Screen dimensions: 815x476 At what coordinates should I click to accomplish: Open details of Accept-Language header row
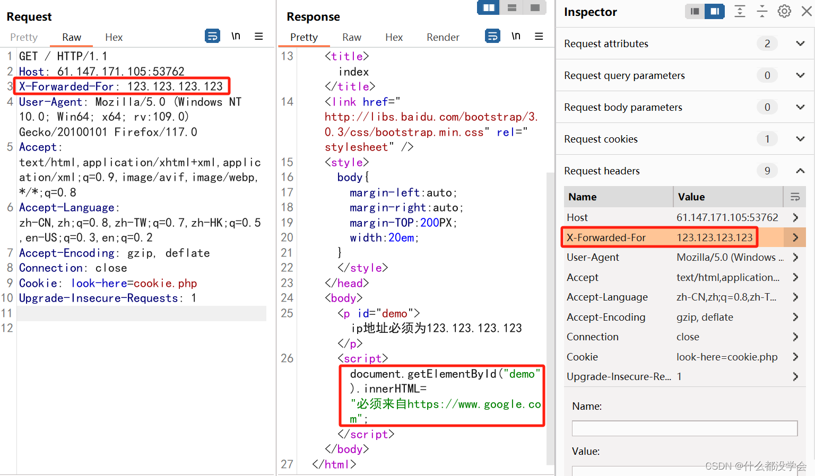pos(795,297)
